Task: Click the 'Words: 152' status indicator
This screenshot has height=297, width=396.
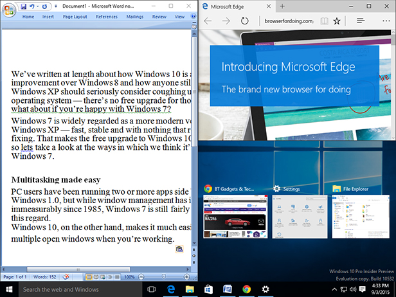Action: pos(45,277)
